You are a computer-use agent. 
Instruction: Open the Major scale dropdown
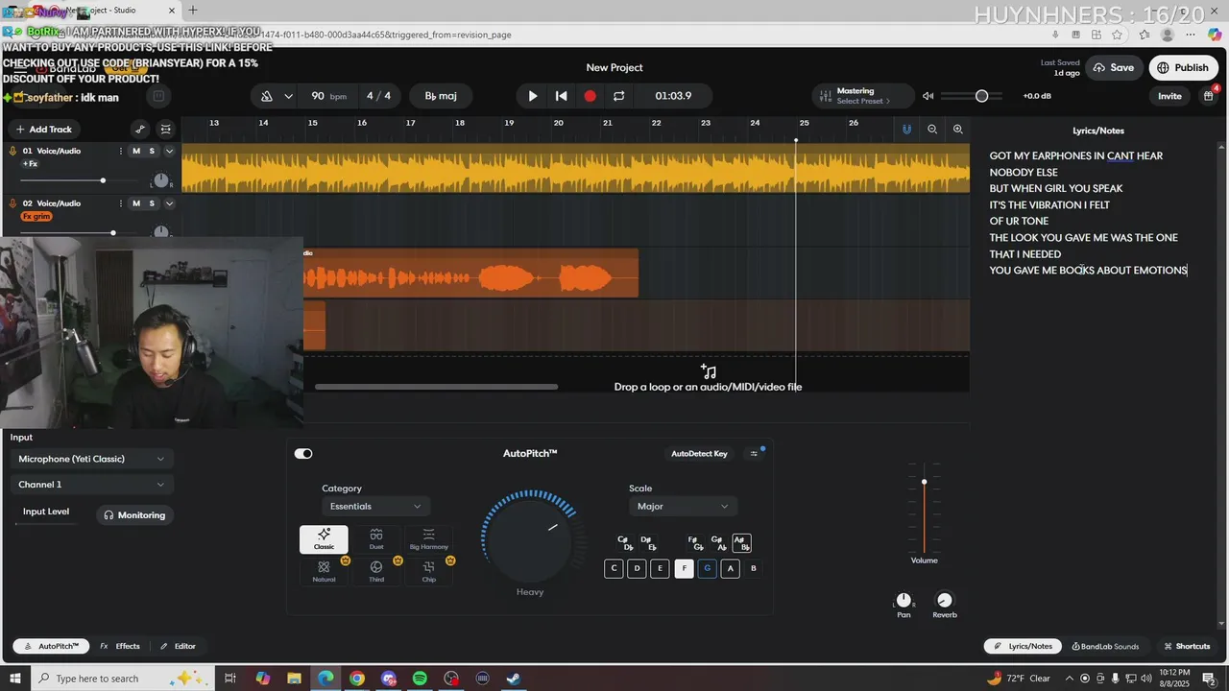[x=683, y=506]
